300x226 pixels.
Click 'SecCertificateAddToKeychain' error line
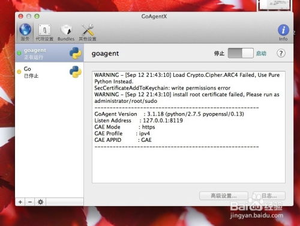point(162,88)
